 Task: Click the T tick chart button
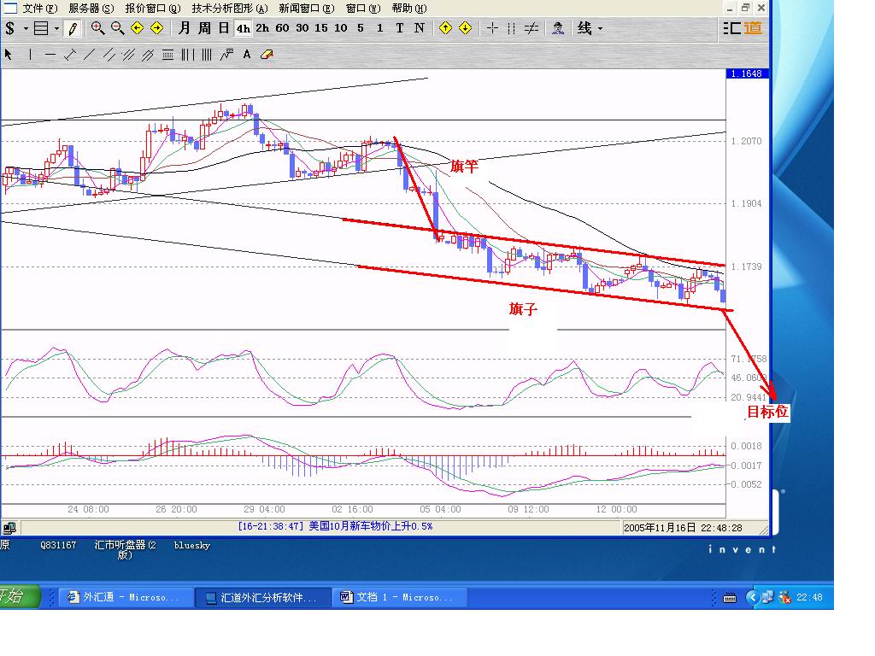click(400, 28)
